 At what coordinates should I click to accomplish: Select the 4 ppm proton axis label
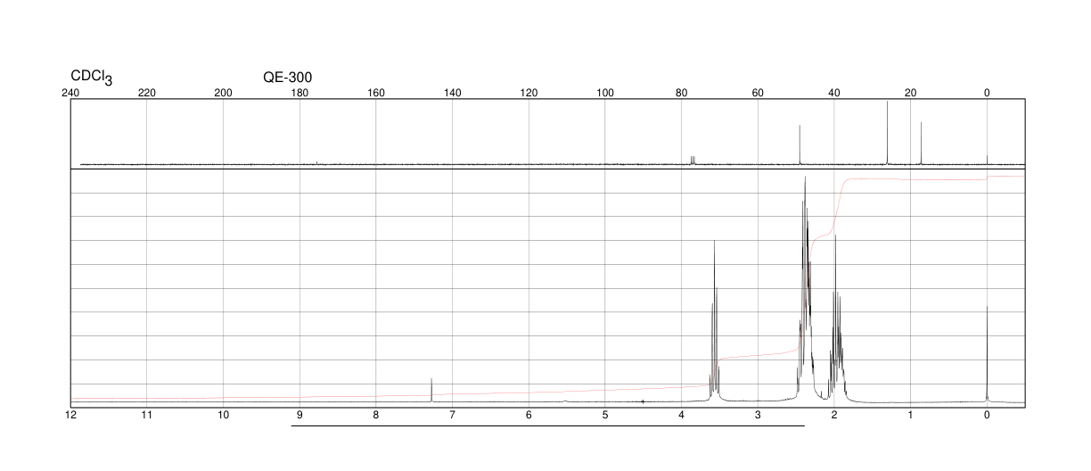click(x=681, y=415)
